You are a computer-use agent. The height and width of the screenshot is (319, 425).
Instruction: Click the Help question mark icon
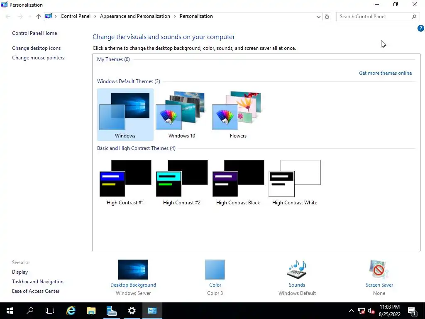(x=420, y=28)
